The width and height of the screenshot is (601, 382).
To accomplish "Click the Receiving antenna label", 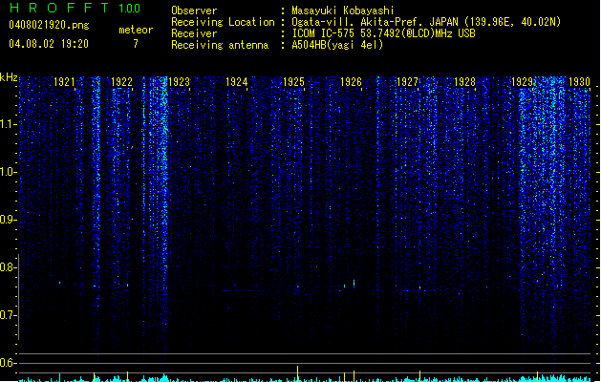I will (220, 45).
